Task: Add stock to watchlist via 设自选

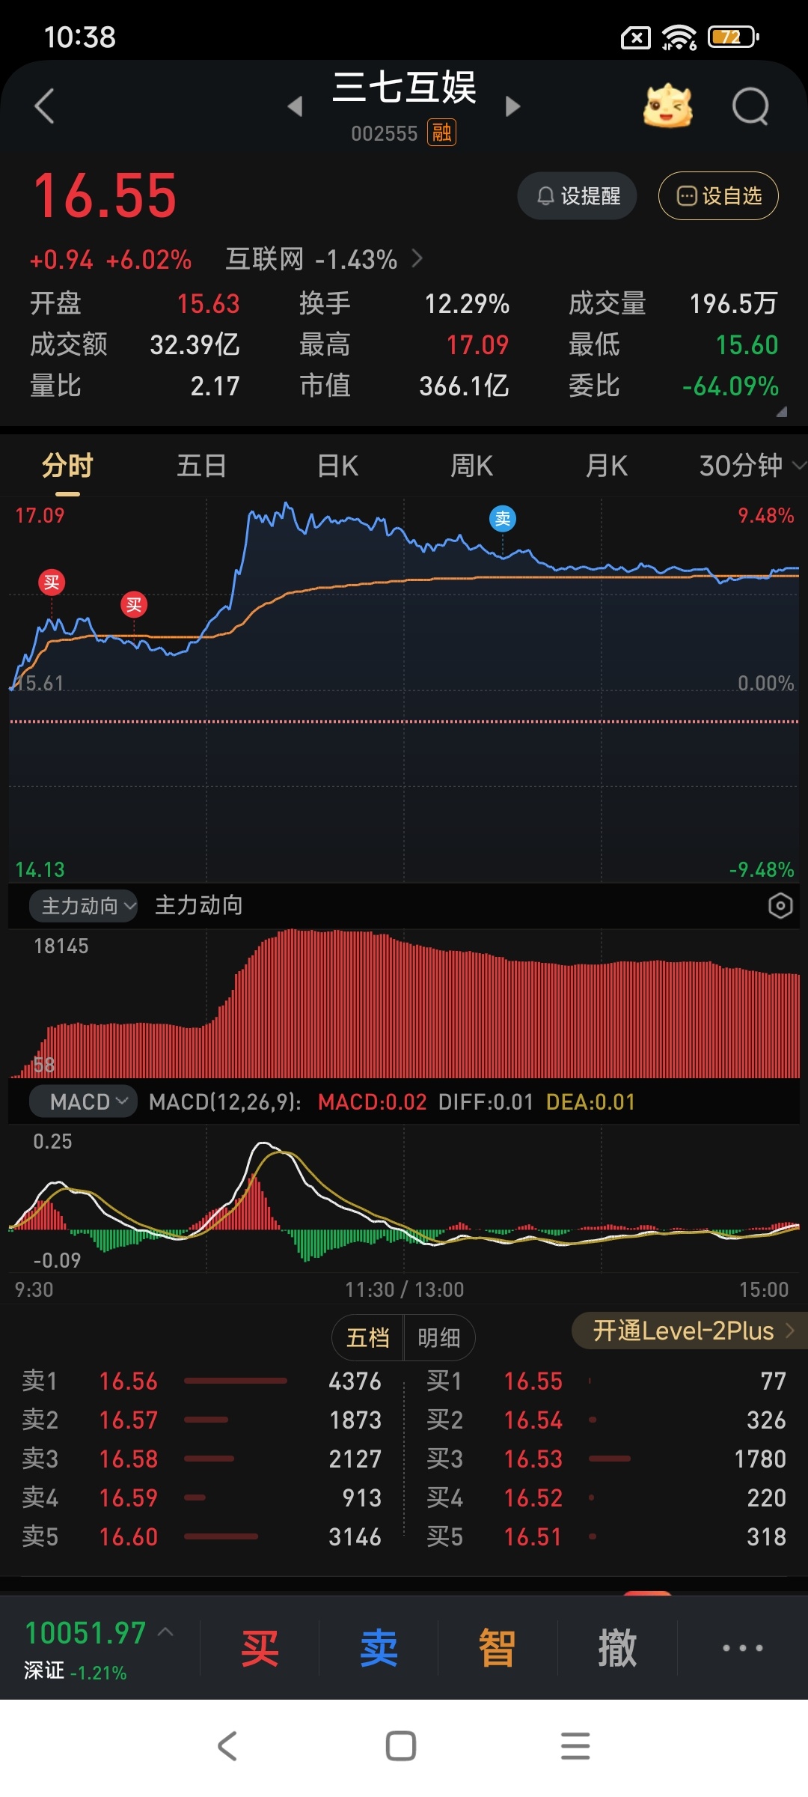Action: tap(718, 196)
